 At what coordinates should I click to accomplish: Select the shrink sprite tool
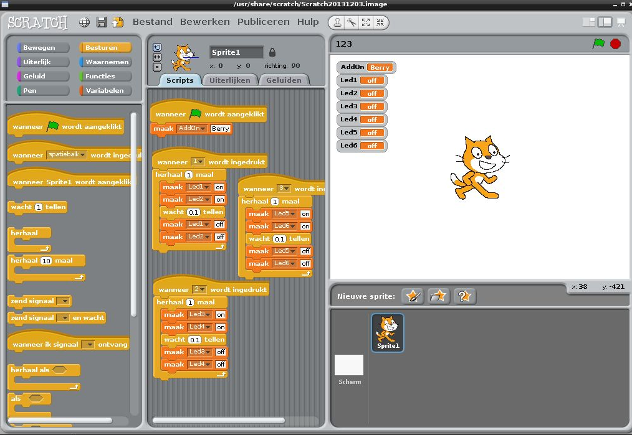(380, 22)
